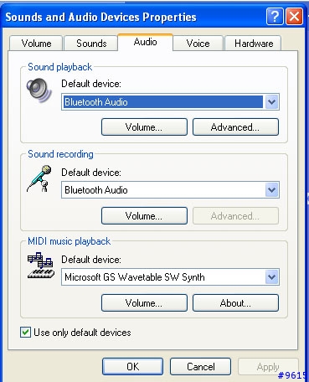The height and width of the screenshot is (382, 309).
Task: Click the MIDI music playback group label
Action: (69, 241)
